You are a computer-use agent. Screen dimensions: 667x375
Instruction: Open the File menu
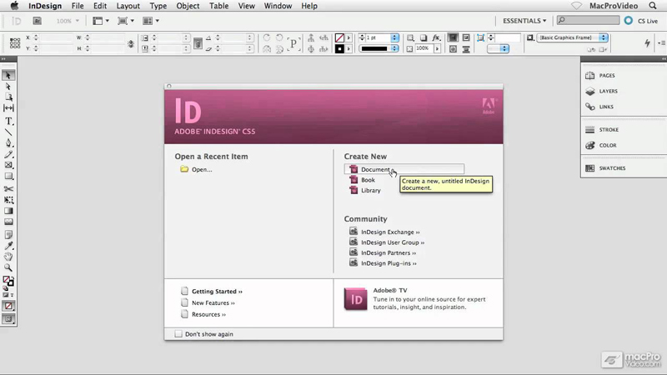tap(78, 6)
